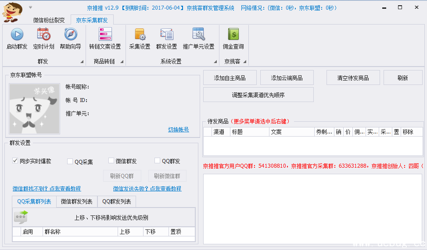Click the 帐号昵称 label

click(x=77, y=87)
